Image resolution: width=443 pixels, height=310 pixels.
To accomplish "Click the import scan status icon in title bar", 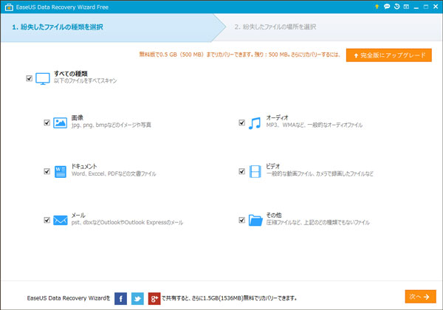I will (406, 7).
